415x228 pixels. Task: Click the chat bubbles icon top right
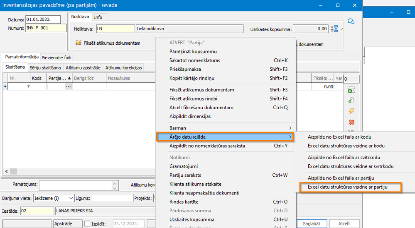click(351, 21)
